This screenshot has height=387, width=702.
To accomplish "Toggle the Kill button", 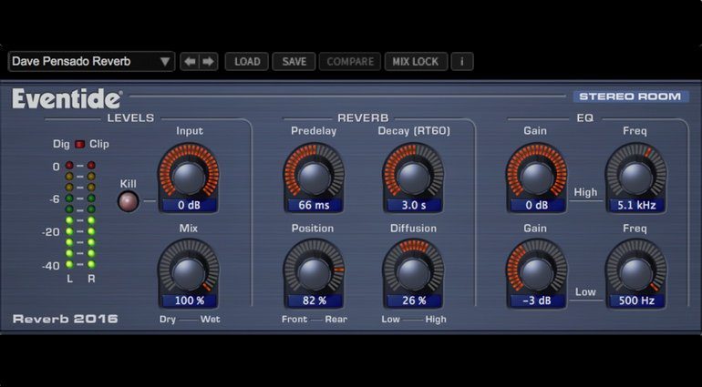I will tap(128, 201).
